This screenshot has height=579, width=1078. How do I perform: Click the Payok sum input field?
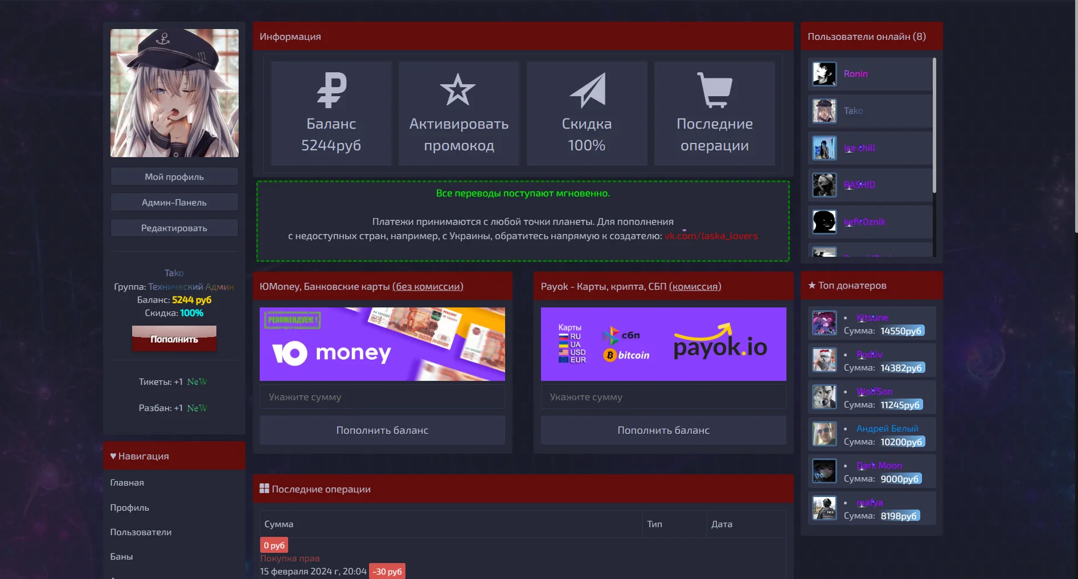[663, 397]
